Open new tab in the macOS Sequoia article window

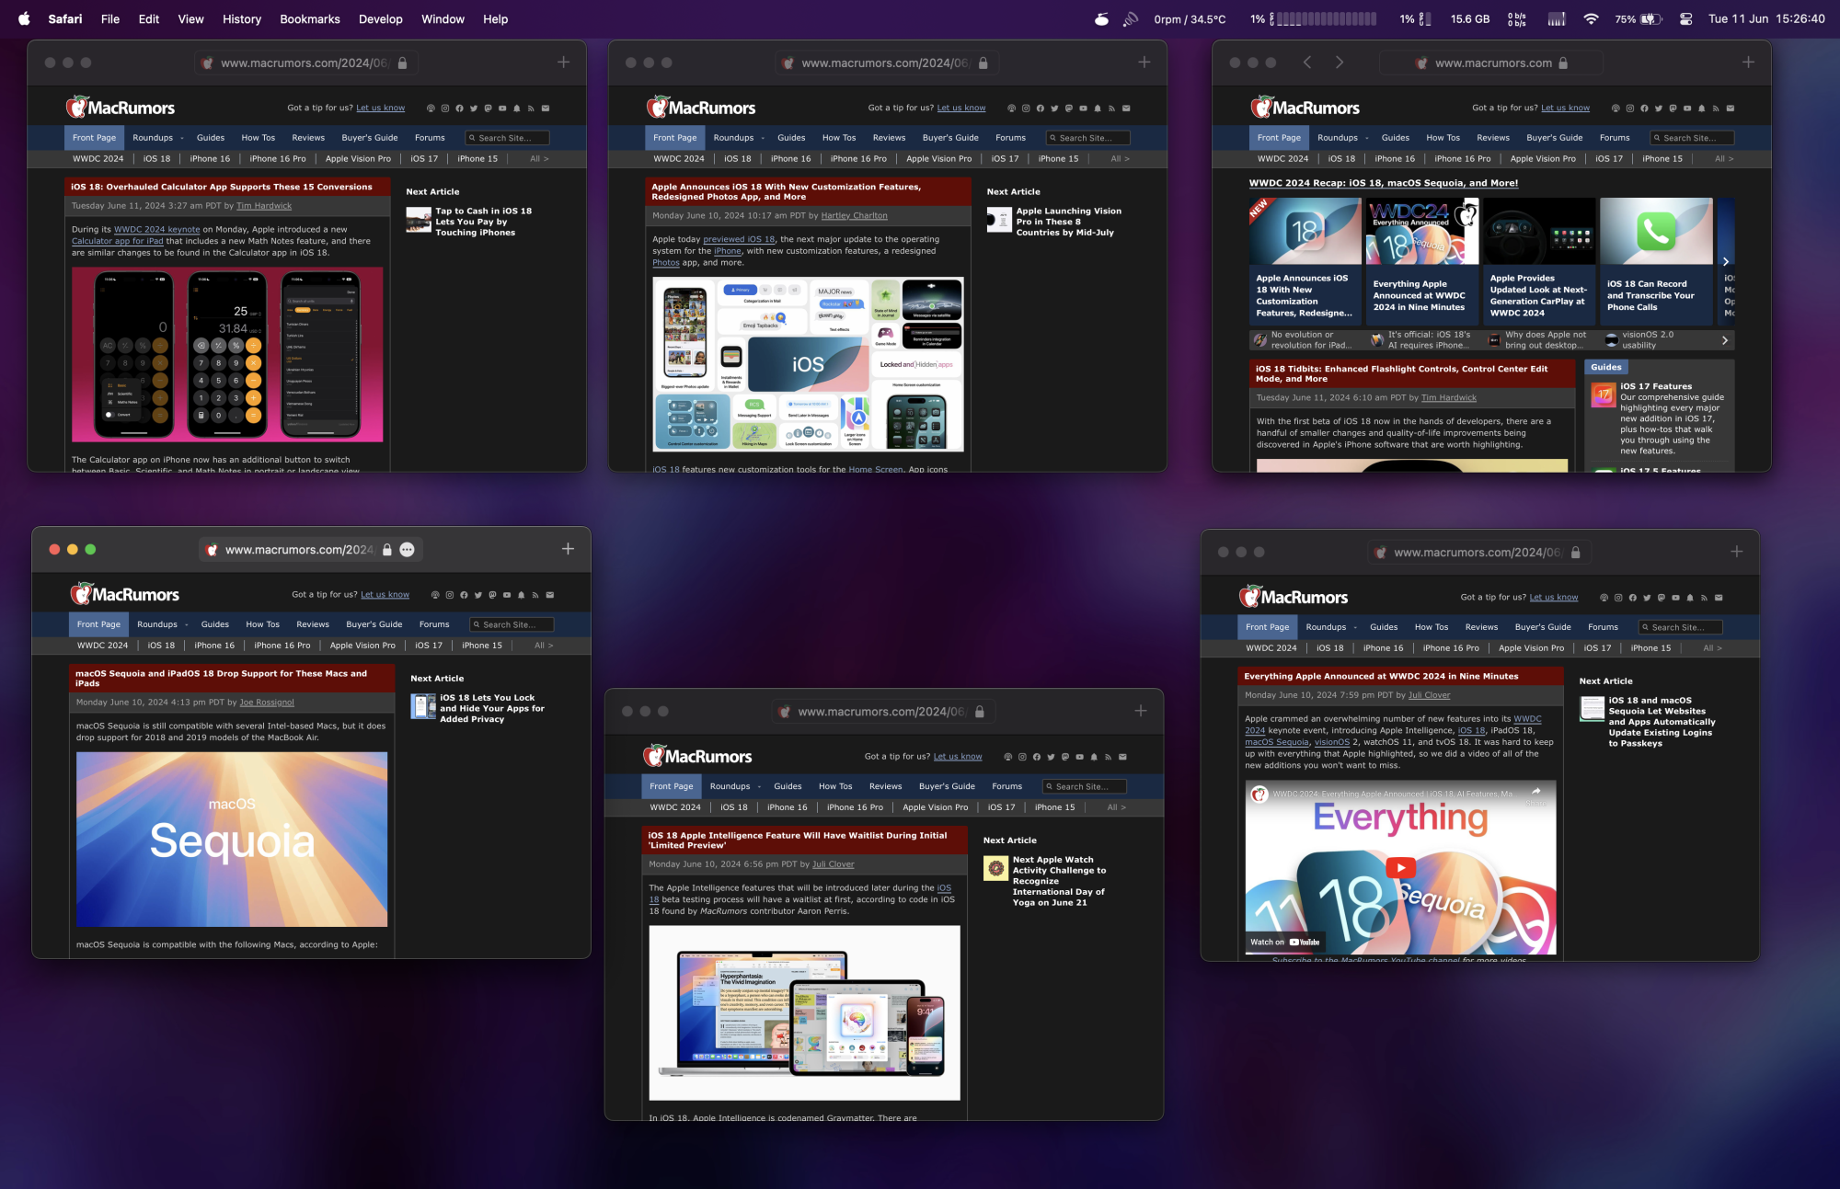(x=568, y=549)
